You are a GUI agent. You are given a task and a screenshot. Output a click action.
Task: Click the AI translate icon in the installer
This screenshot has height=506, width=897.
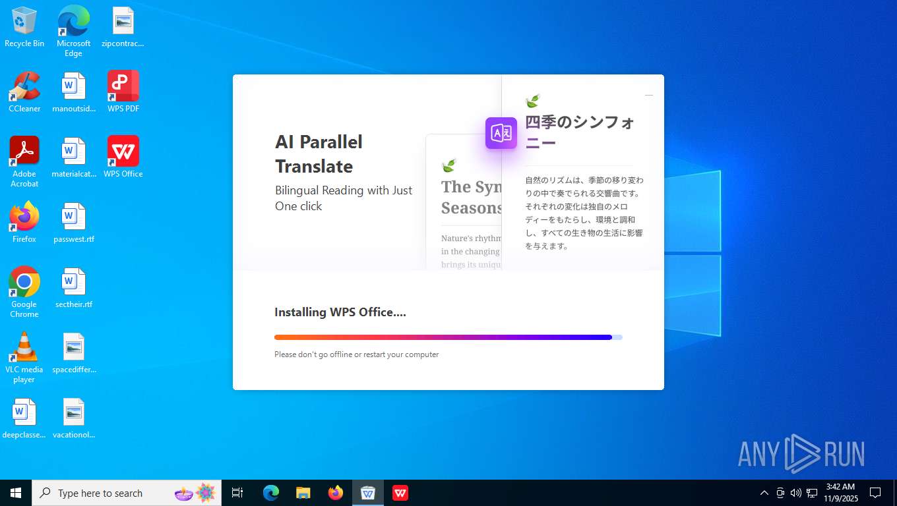501,133
